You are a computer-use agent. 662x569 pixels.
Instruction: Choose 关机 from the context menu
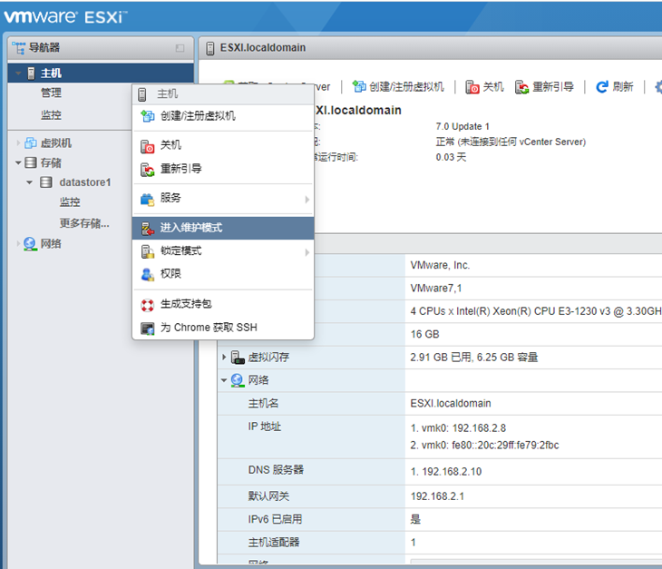223,146
